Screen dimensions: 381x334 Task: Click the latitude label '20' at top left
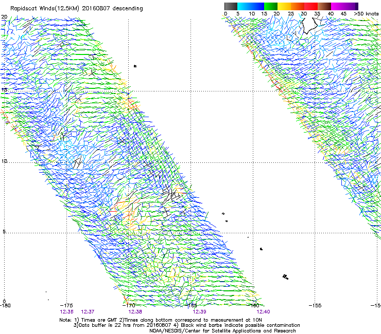tap(4, 17)
